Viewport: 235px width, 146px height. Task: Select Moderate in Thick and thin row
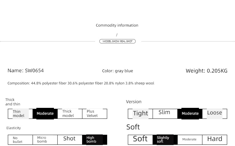[45, 113]
